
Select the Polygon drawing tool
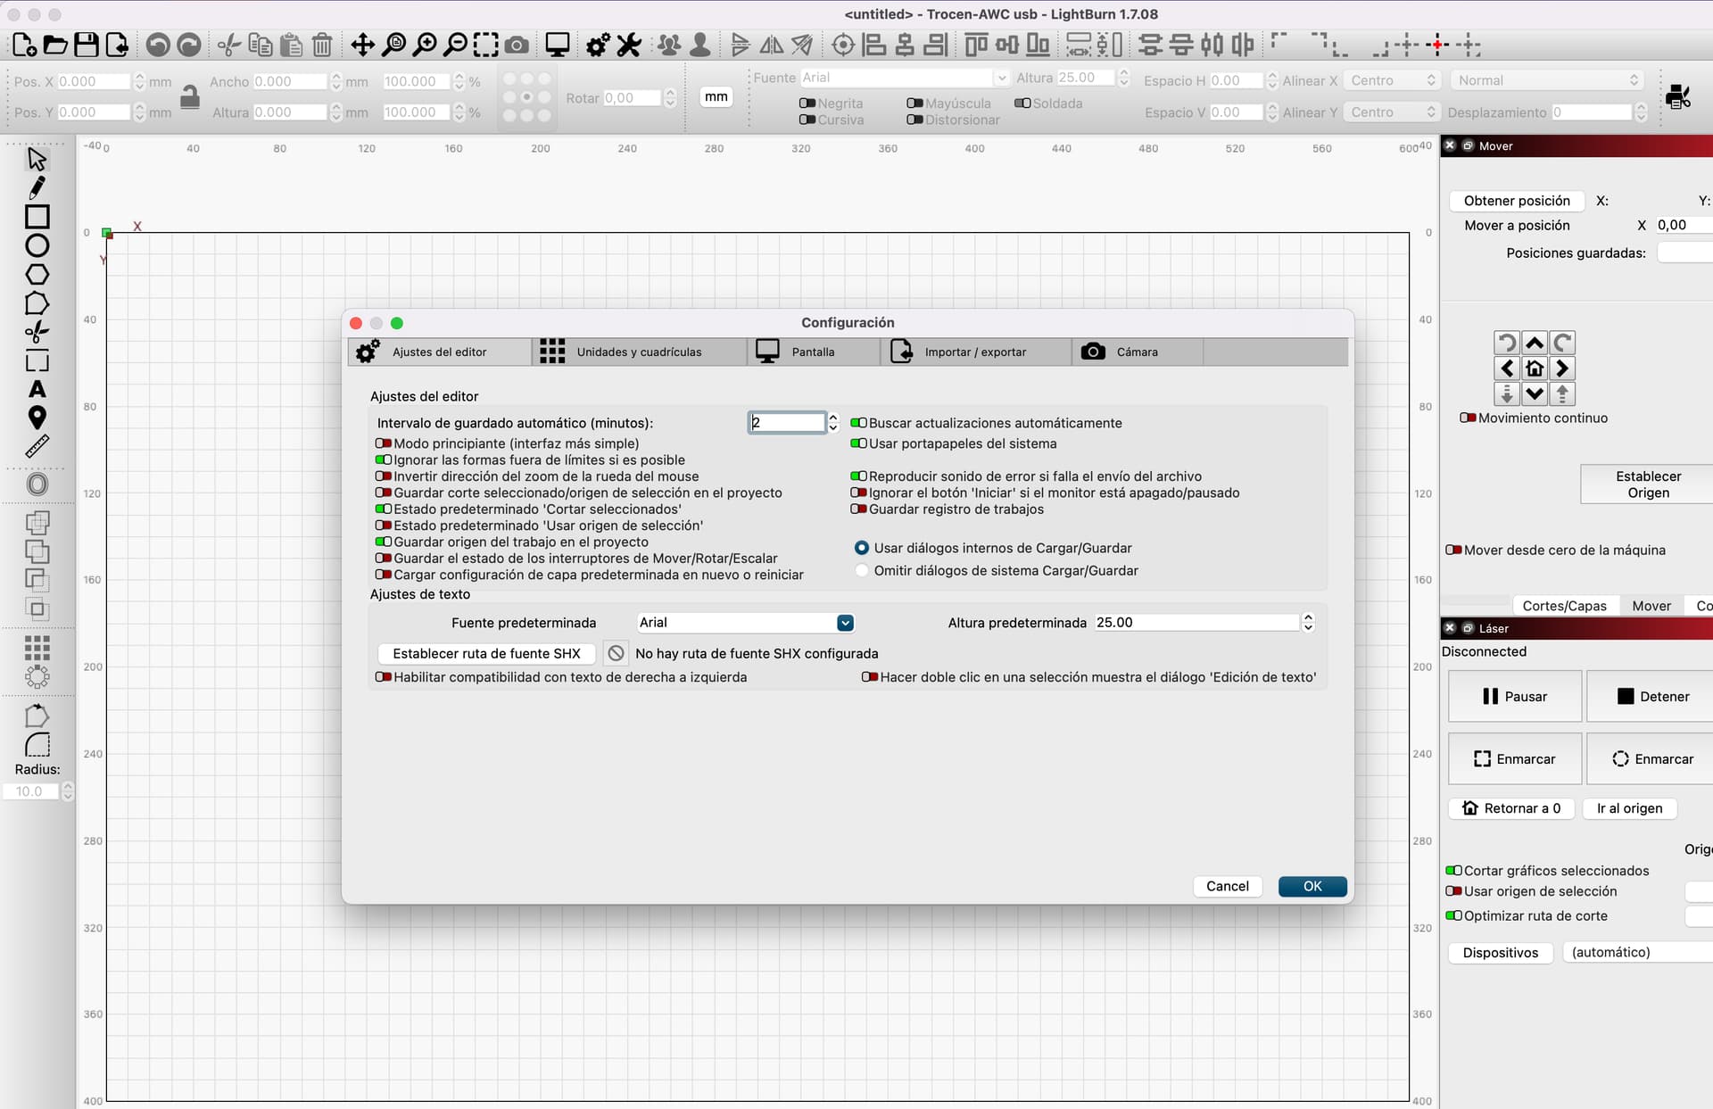(x=37, y=275)
